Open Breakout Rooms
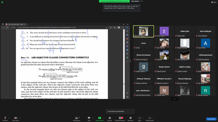The image size is (218, 122). pos(120,119)
